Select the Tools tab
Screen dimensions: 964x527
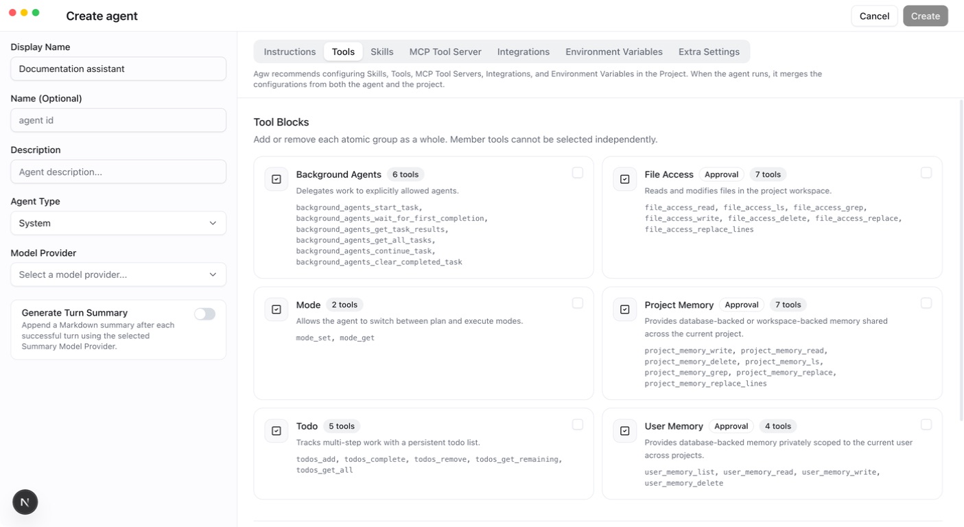pos(343,51)
